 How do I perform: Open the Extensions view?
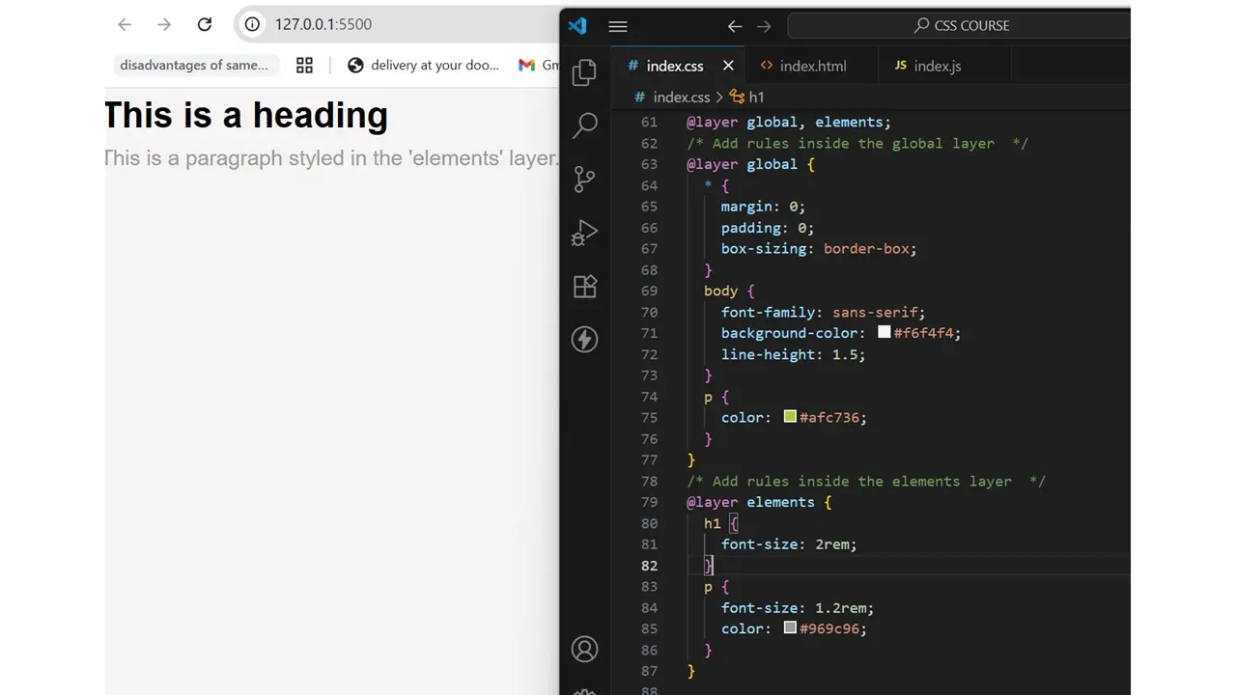click(585, 287)
